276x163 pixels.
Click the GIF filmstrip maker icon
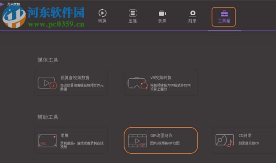[137, 141]
